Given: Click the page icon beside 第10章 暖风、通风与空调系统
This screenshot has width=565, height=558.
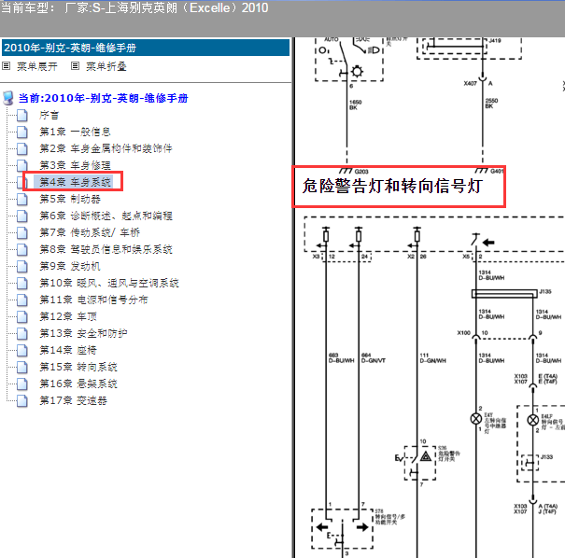Looking at the screenshot, I should coord(22,283).
